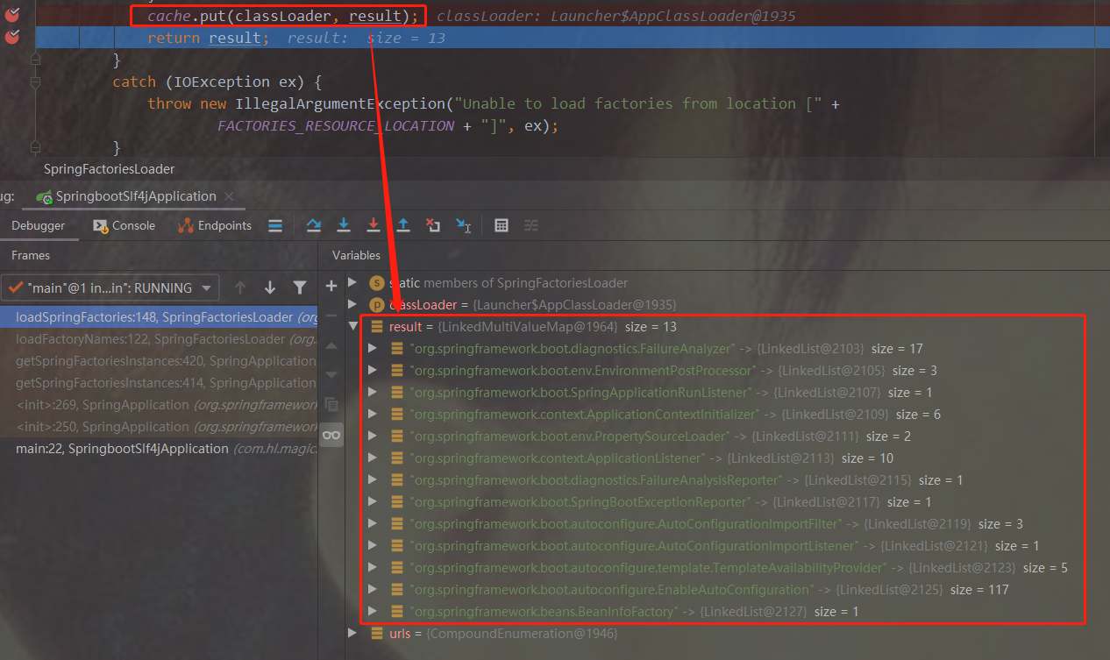This screenshot has height=660, width=1110.
Task: Click breakpoint icon on cache.put line
Action: (x=12, y=15)
